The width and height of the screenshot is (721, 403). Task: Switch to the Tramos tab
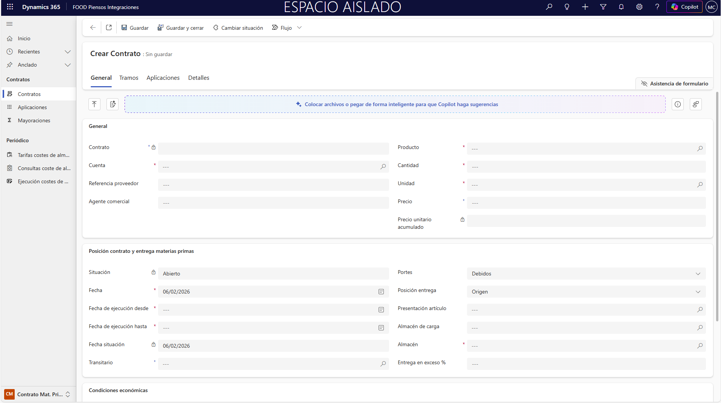pos(129,78)
